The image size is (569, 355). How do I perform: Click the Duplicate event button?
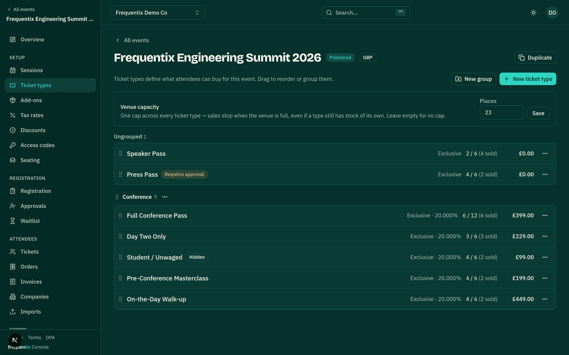coord(535,58)
